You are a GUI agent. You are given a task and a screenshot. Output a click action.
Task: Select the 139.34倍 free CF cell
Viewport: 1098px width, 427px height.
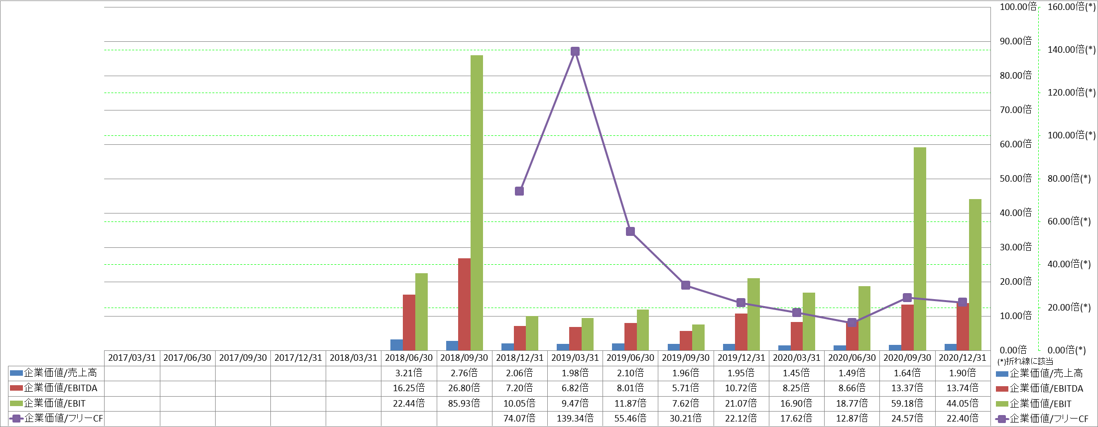[x=575, y=419]
